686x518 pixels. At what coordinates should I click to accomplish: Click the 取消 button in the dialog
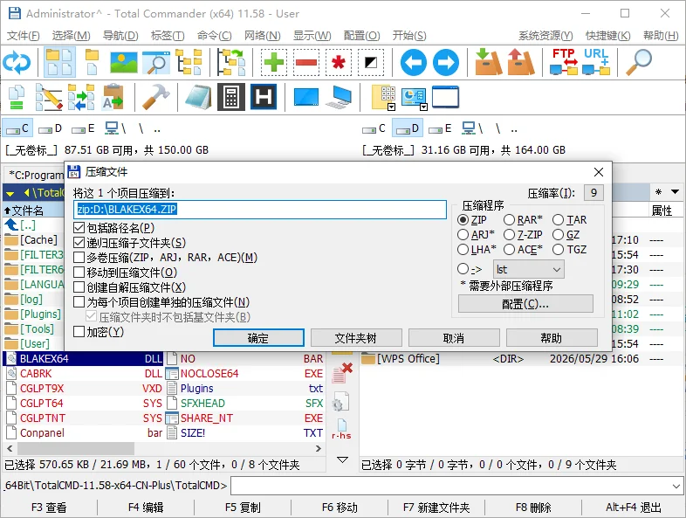tap(454, 338)
